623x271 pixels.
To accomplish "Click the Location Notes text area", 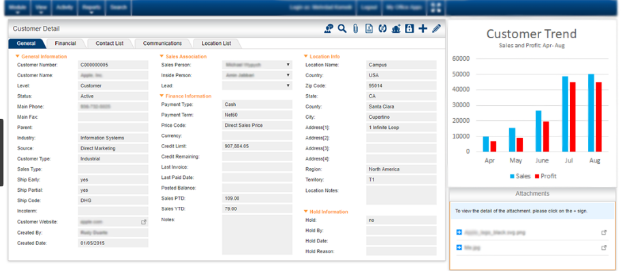I will [x=401, y=195].
